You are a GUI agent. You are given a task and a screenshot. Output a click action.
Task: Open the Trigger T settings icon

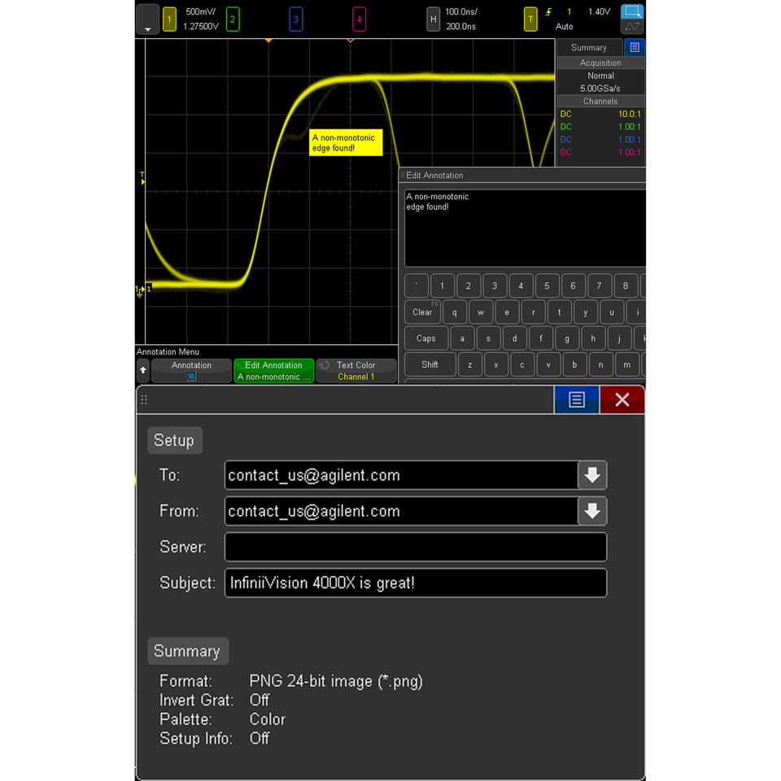(530, 20)
